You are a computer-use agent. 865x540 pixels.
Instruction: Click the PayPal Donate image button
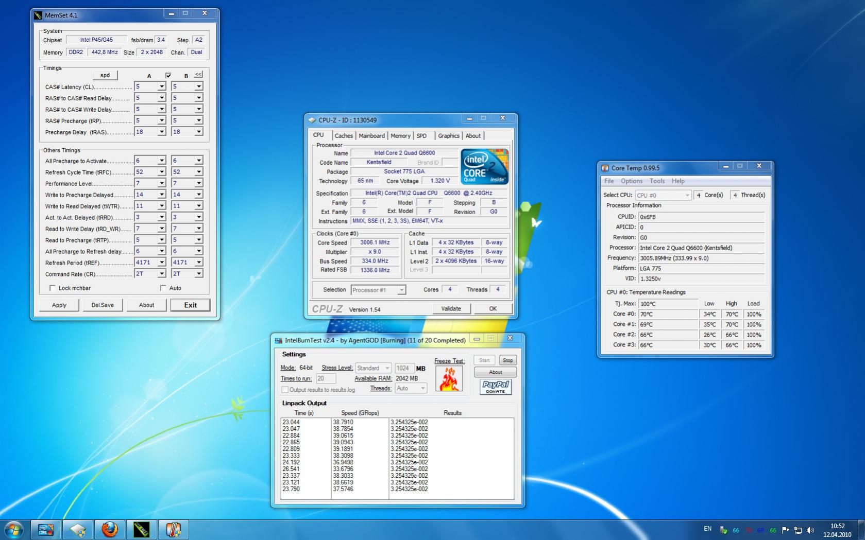(495, 387)
